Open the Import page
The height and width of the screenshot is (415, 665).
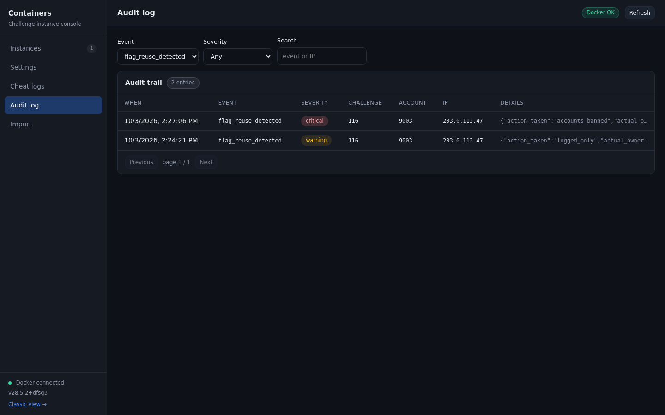[x=53, y=124]
